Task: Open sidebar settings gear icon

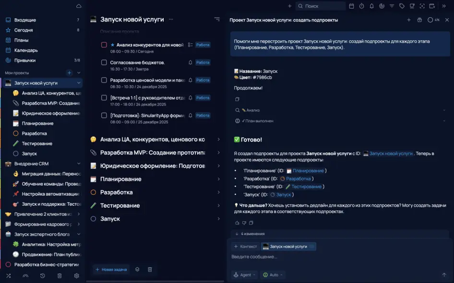Action: point(76,276)
